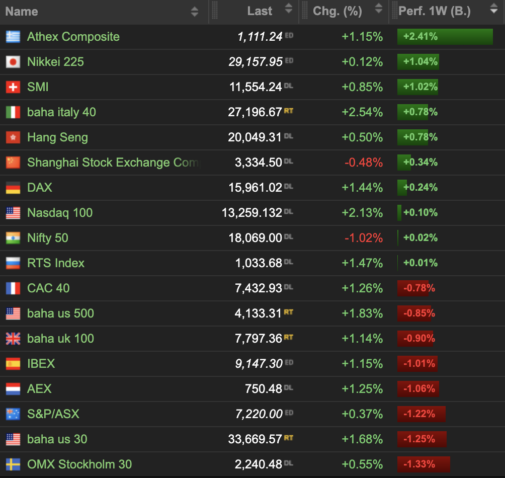Click the Italy flag beside baha italy 40
505x478 pixels.
point(13,112)
